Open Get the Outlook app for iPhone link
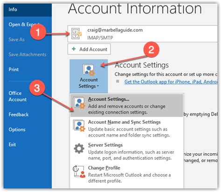The height and width of the screenshot is (192, 221). 171,82
